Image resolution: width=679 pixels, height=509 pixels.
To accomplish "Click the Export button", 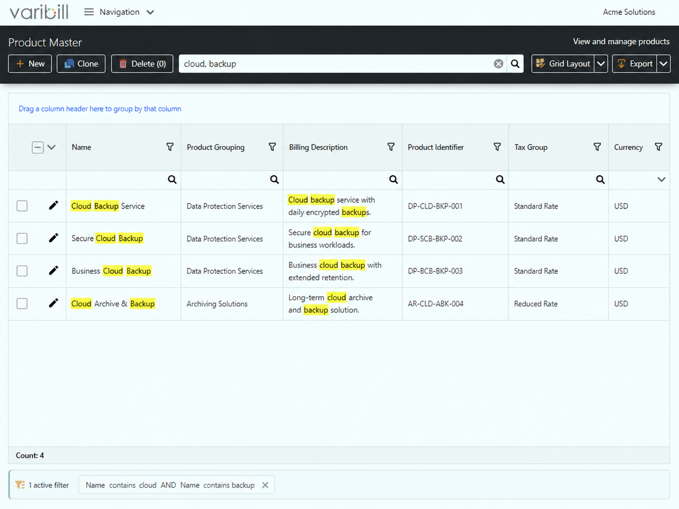I will click(634, 64).
